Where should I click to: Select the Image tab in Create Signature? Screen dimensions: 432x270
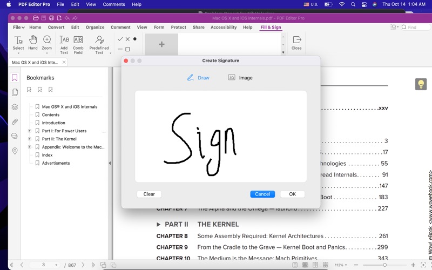click(x=240, y=78)
